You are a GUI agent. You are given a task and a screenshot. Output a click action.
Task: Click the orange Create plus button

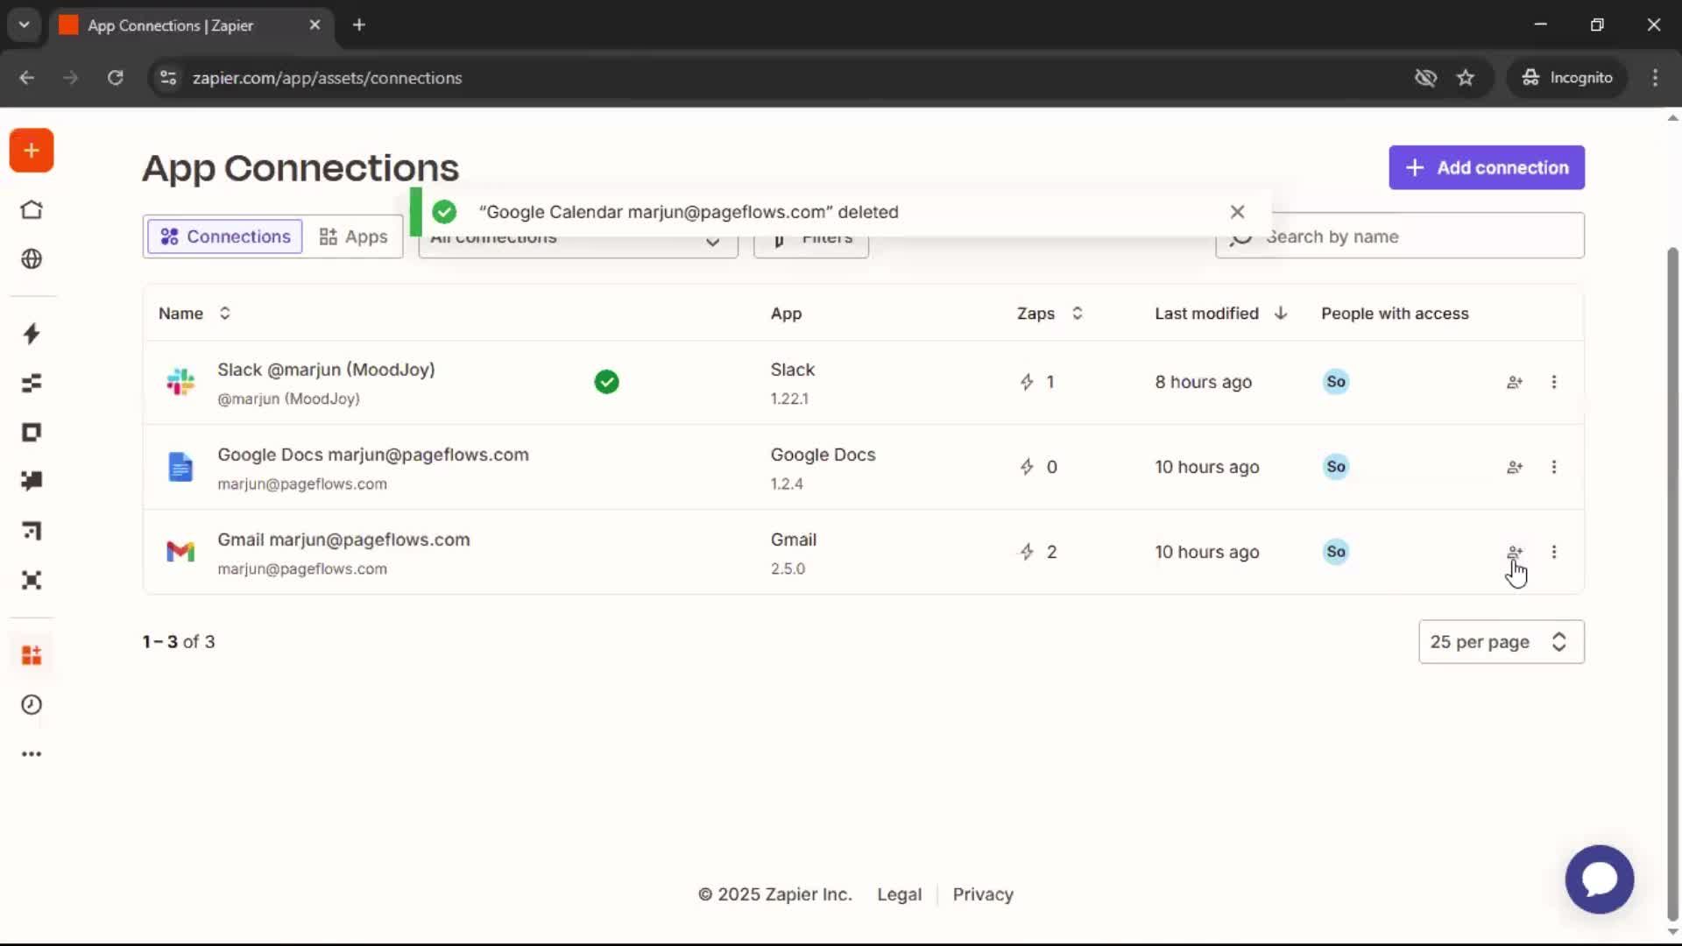click(32, 151)
